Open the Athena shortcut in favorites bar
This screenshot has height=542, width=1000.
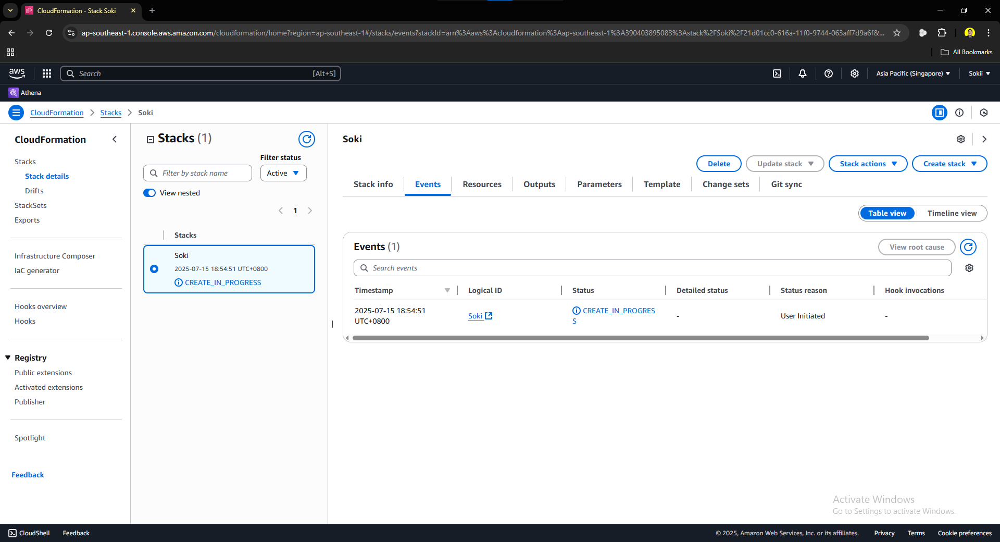(x=25, y=93)
